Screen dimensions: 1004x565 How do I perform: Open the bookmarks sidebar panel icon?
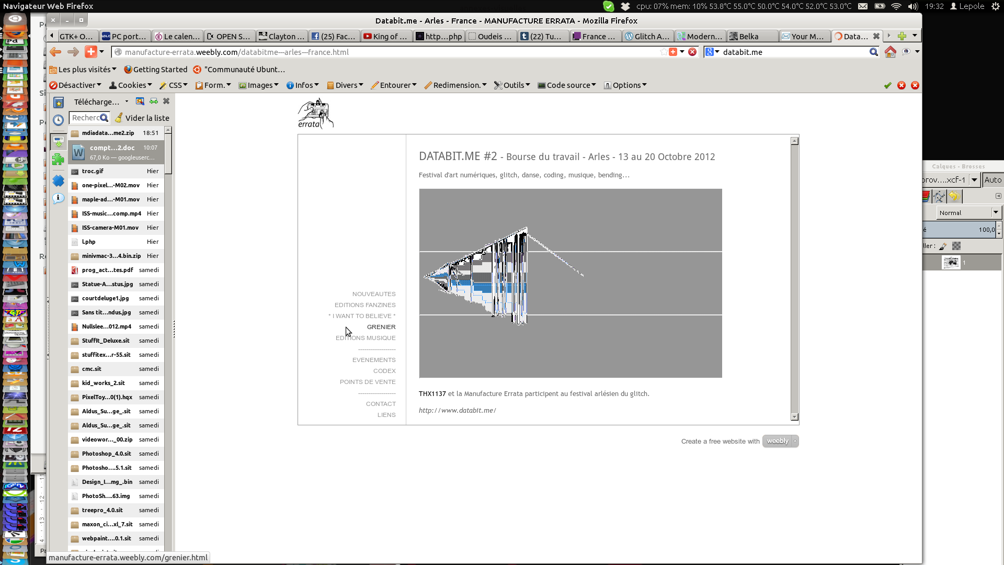[x=59, y=103]
